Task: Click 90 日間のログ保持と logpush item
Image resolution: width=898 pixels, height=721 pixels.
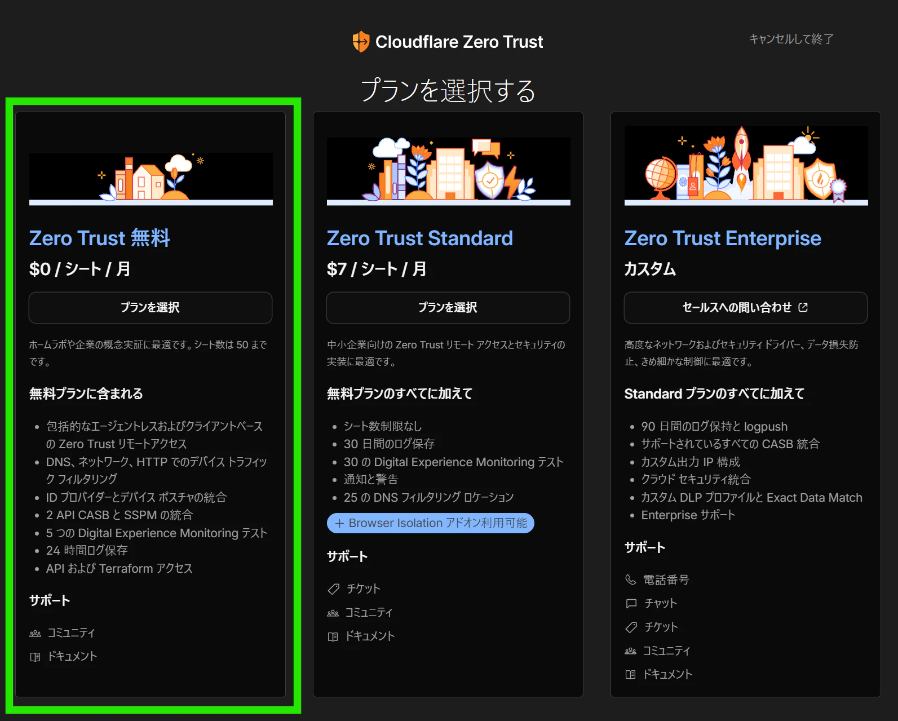Action: (x=715, y=427)
